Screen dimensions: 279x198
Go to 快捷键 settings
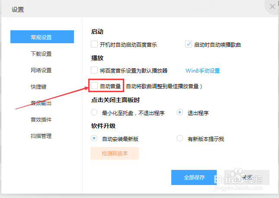[x=38, y=87]
